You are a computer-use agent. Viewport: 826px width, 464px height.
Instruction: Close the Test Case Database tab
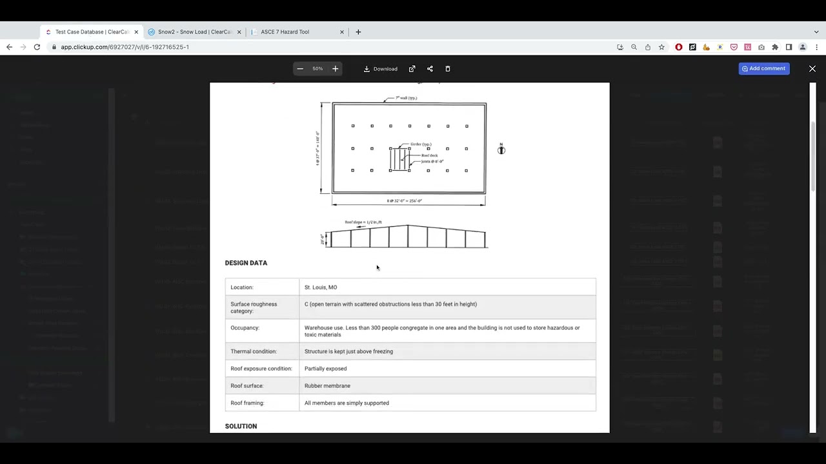pos(136,32)
